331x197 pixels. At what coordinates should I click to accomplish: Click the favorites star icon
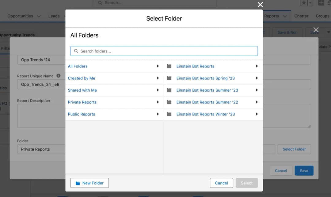coord(303,3)
